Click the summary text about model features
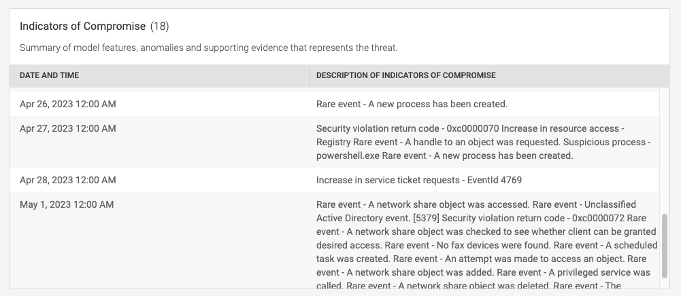 pos(208,48)
